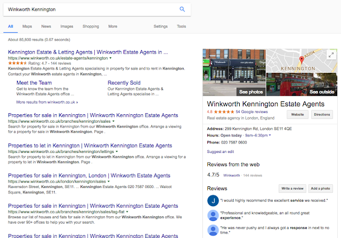Click the Add a photo button
The width and height of the screenshot is (341, 238).
320,189
